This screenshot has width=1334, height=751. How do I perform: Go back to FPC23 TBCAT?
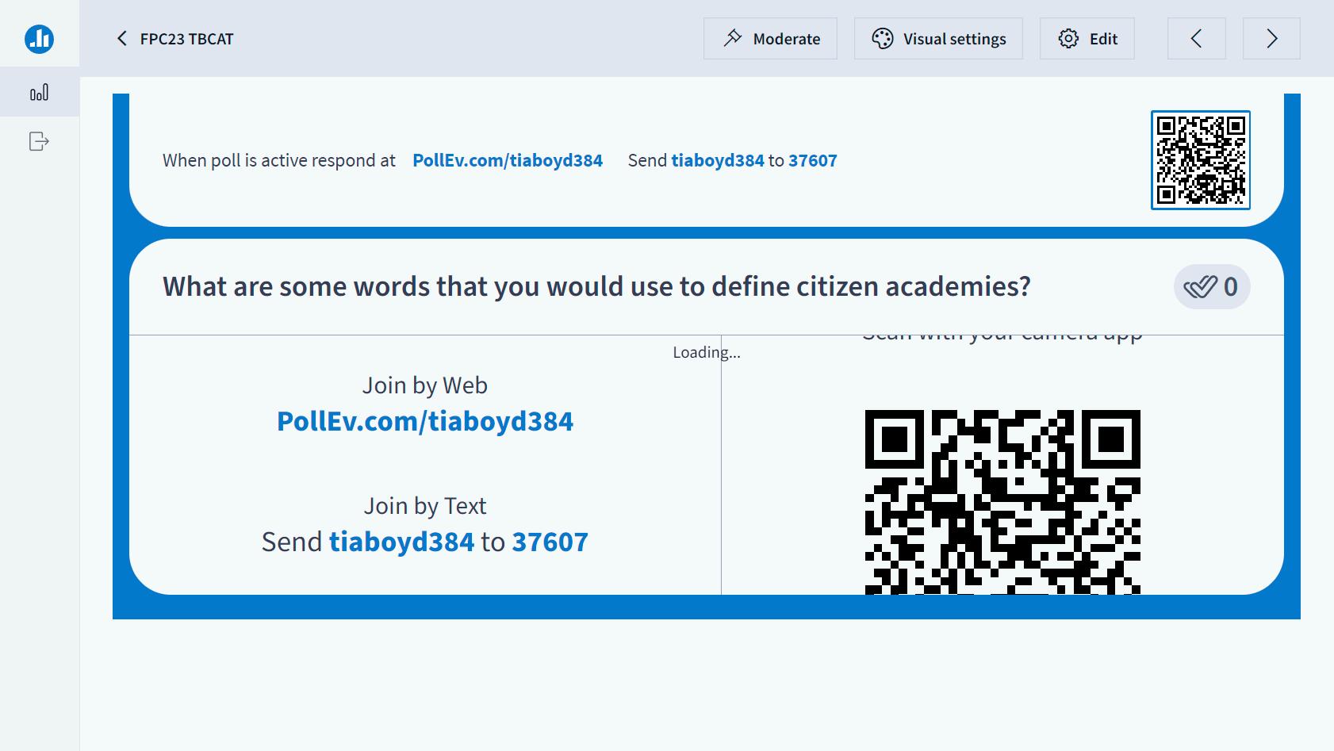click(x=175, y=39)
